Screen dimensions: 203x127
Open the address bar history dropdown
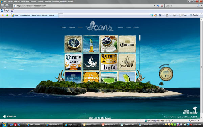click(155, 6)
